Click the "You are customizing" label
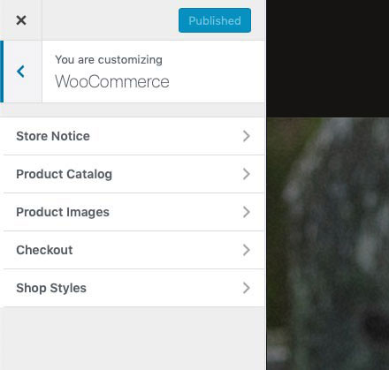This screenshot has width=389, height=370. point(109,60)
